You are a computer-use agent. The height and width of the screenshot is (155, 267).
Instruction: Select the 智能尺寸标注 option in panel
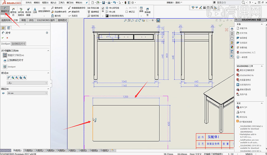15,55
